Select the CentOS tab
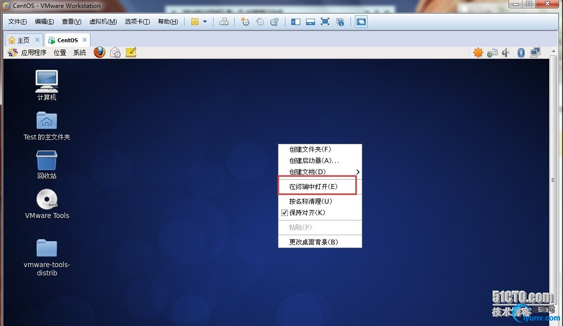 pos(67,40)
